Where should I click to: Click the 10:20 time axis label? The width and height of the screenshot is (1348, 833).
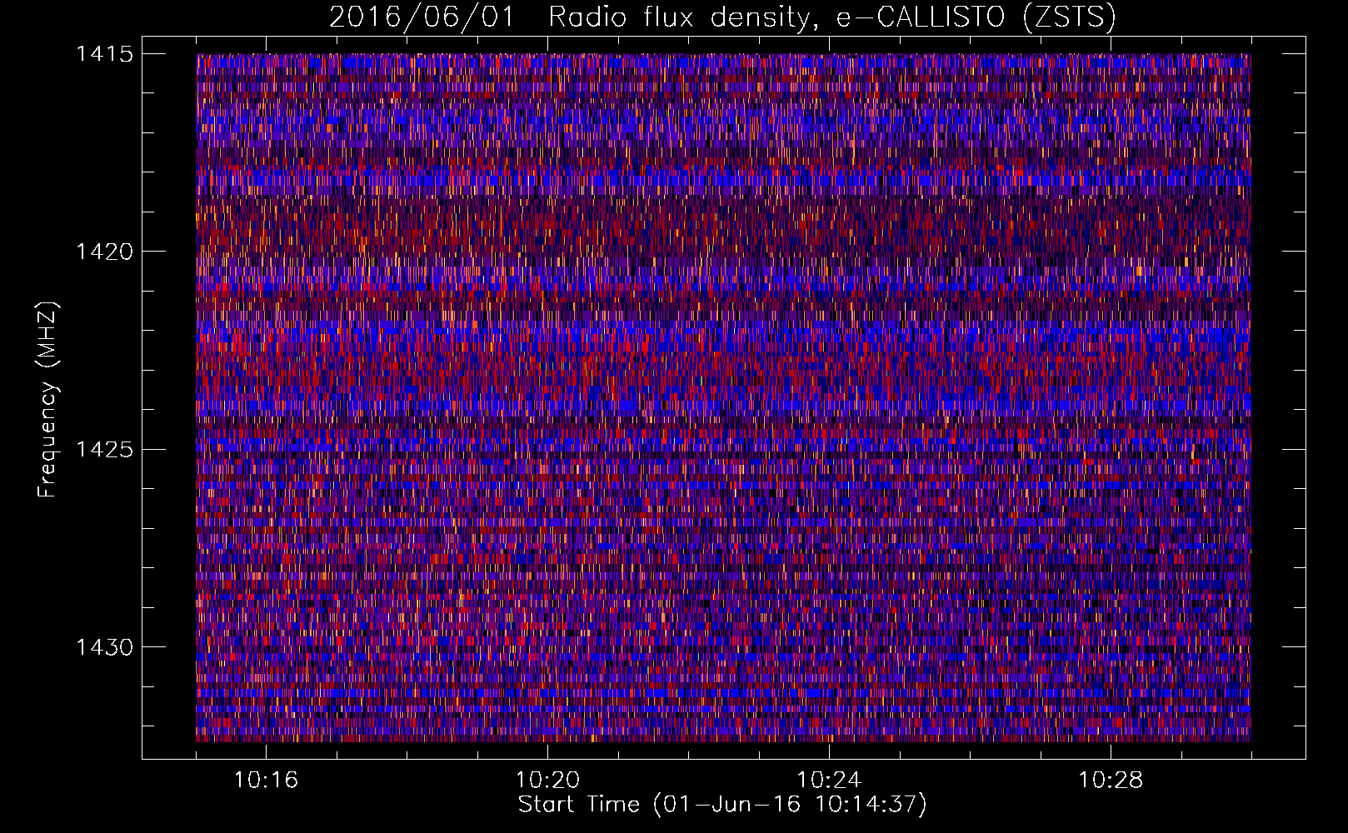click(547, 781)
